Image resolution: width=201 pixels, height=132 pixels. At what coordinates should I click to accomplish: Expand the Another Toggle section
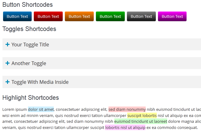point(102,63)
